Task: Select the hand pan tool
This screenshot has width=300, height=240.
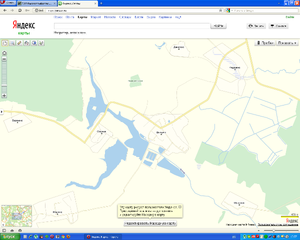Action: tap(4, 43)
